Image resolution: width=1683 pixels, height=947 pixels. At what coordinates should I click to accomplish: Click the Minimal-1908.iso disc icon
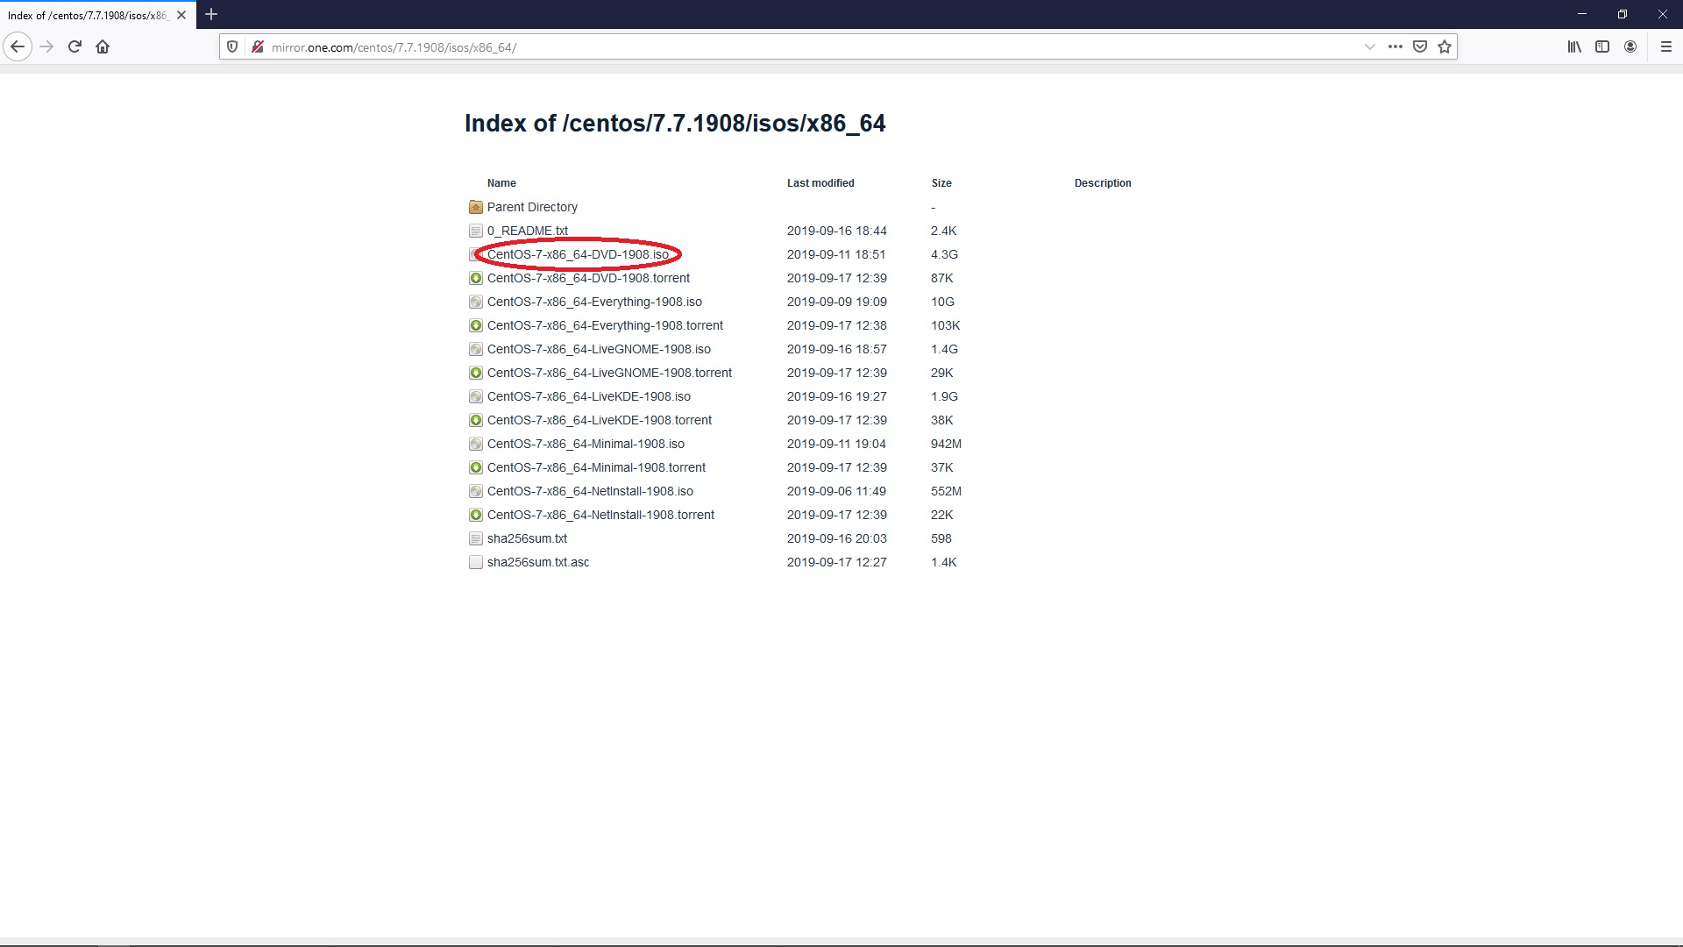pos(476,444)
